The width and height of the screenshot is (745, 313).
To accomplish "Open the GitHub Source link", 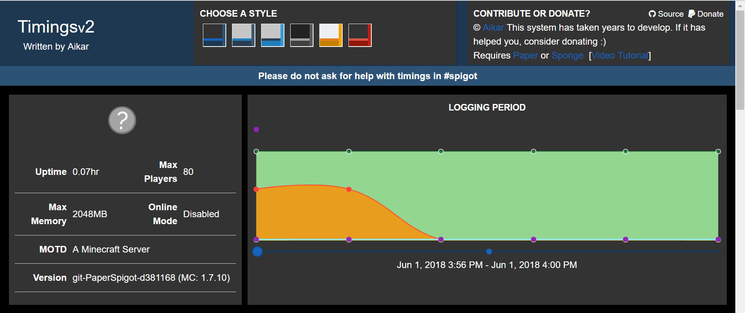I will pos(666,14).
